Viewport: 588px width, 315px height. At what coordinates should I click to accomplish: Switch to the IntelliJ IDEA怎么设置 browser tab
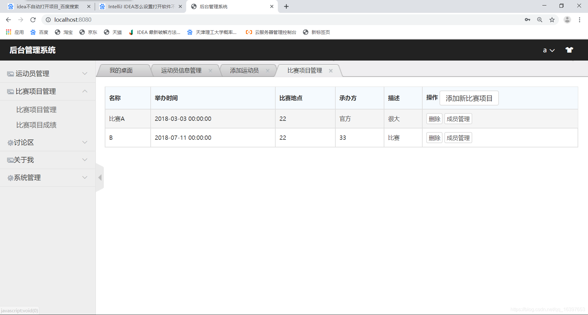click(x=141, y=6)
